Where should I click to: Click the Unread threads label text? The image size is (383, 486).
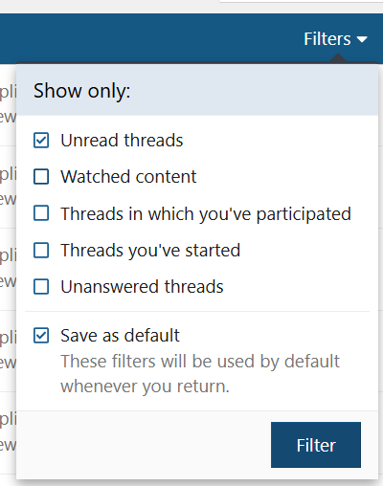(x=122, y=141)
